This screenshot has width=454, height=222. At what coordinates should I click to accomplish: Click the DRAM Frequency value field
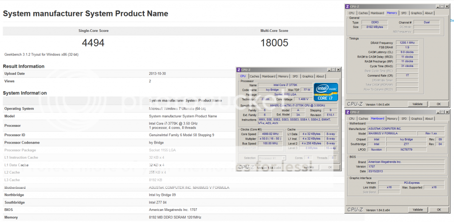407,43
